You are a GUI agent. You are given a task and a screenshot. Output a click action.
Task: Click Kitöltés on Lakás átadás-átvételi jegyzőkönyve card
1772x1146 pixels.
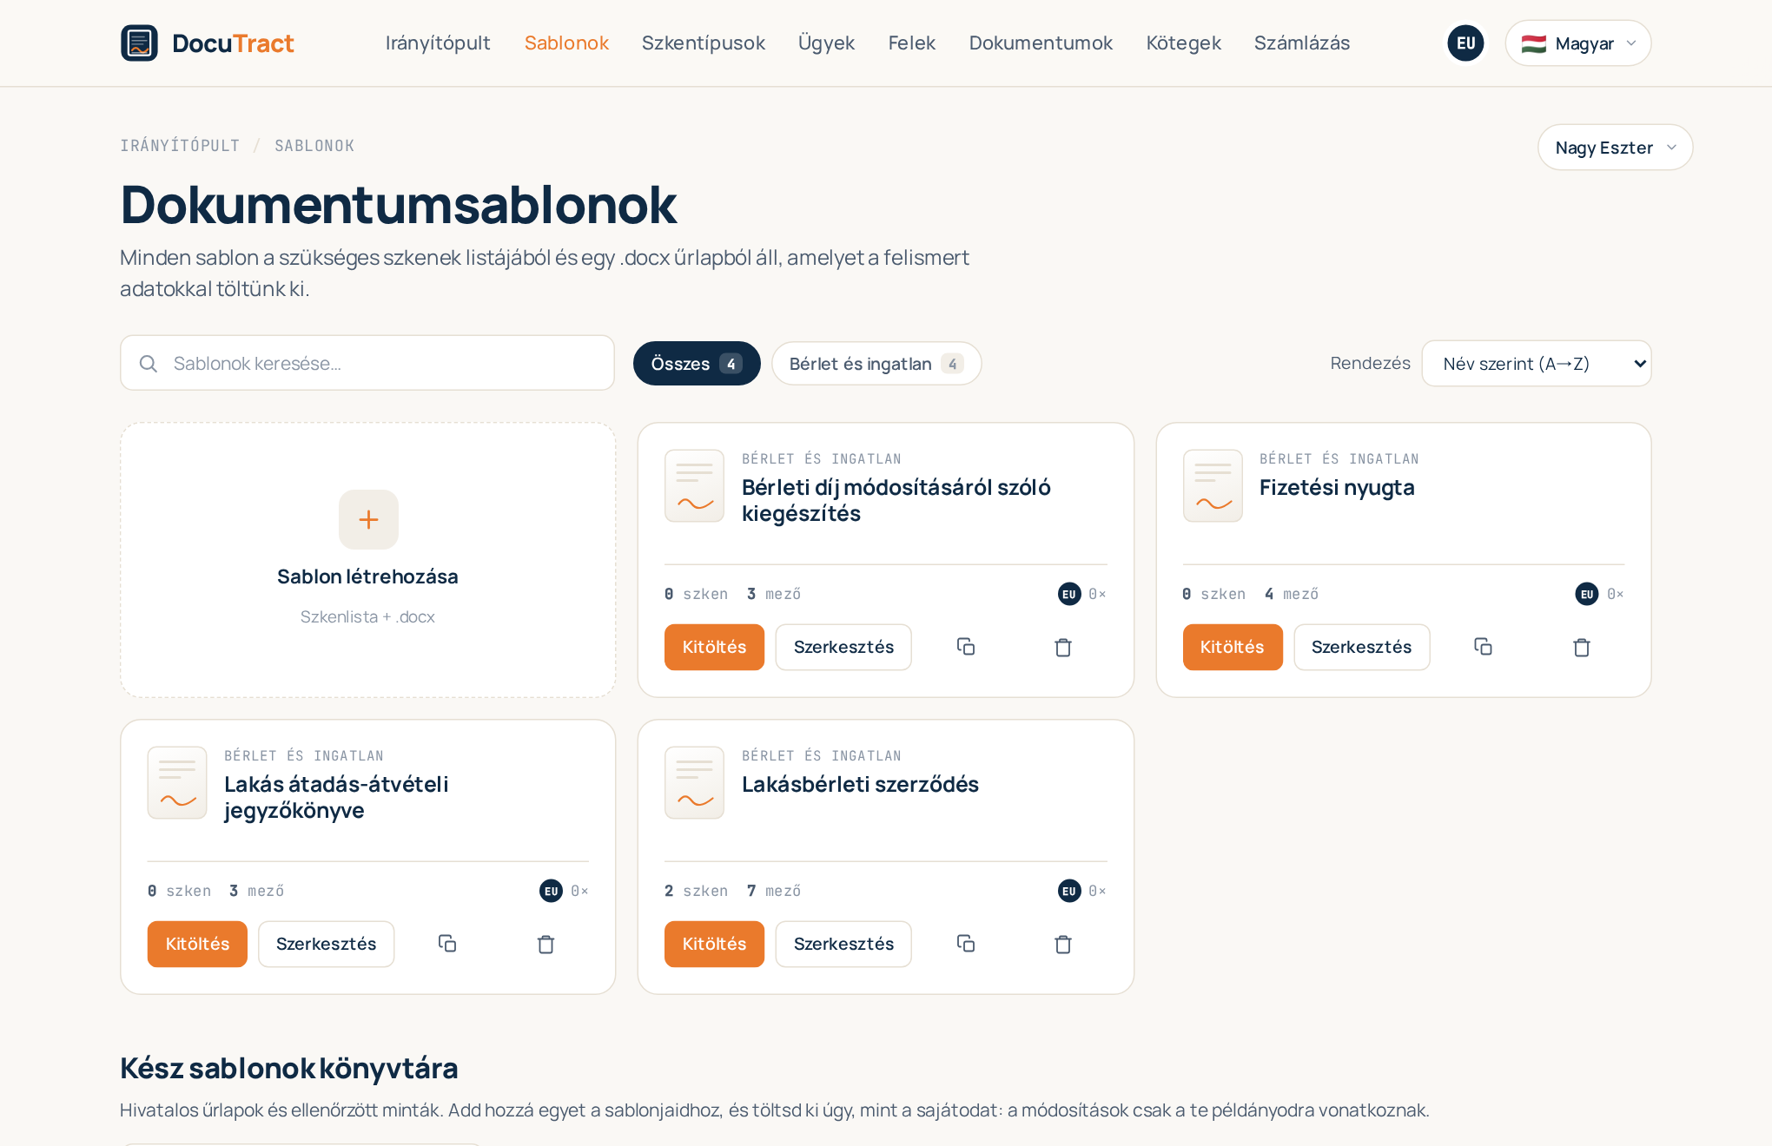point(197,944)
